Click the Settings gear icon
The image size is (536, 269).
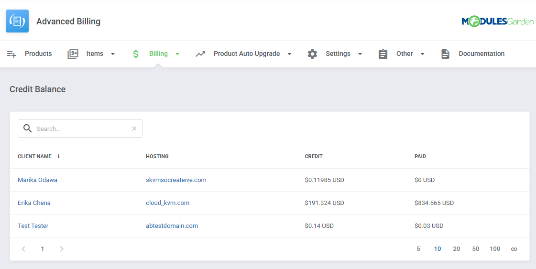pyautogui.click(x=312, y=54)
